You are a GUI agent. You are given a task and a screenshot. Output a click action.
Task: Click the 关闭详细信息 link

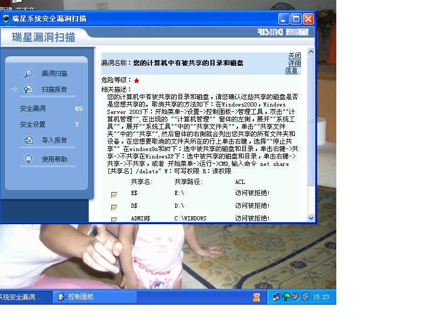click(x=293, y=63)
